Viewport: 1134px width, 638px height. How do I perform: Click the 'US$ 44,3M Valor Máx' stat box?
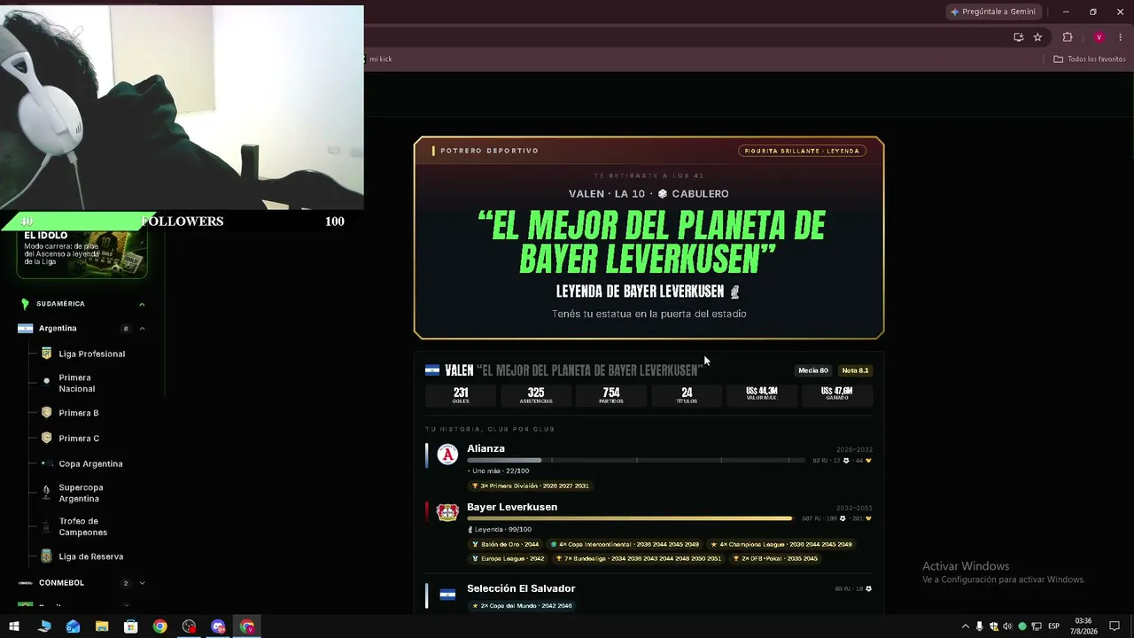762,395
